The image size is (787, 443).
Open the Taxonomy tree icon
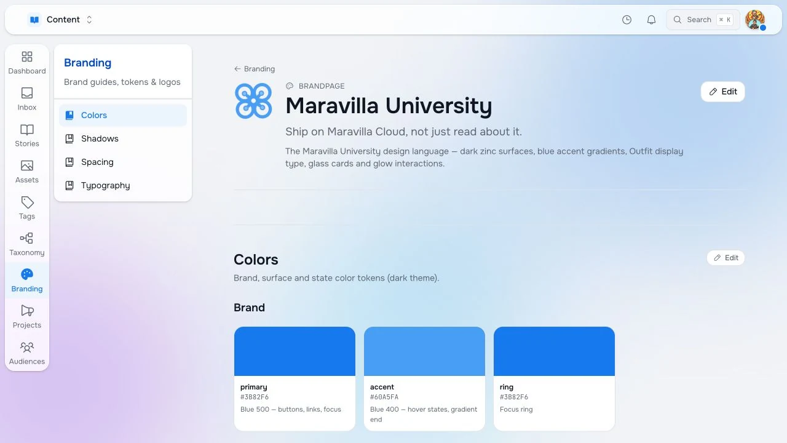pyautogui.click(x=27, y=238)
